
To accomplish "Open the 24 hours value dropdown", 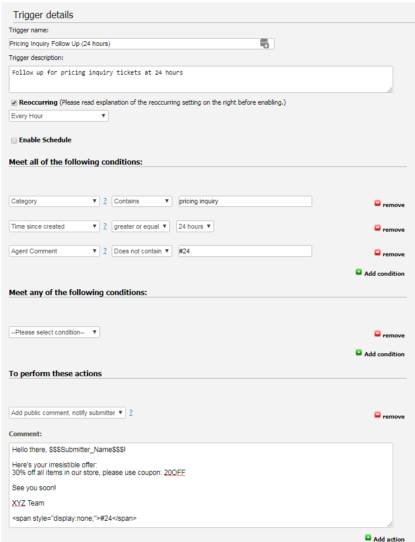I will pos(195,226).
